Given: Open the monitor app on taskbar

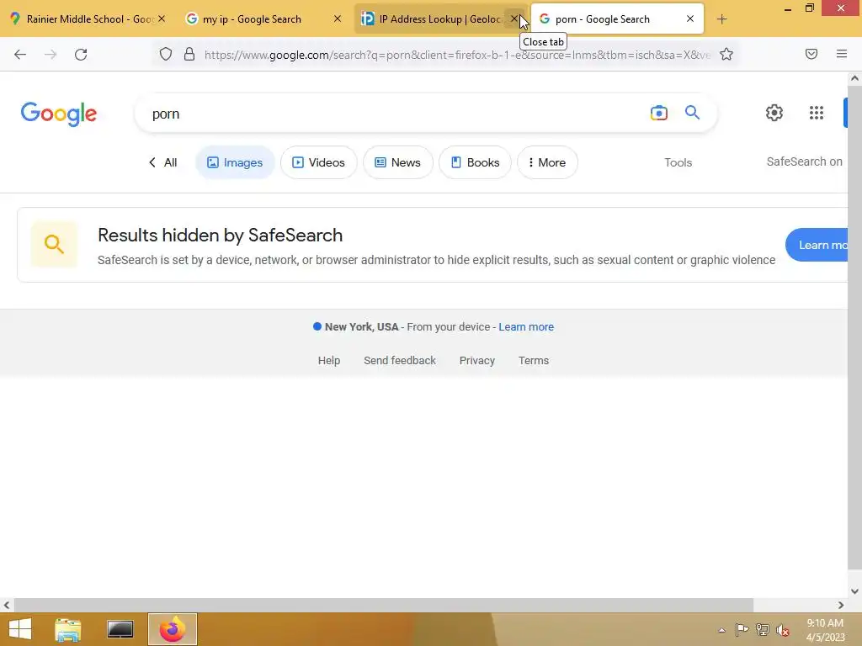Looking at the screenshot, I should pyautogui.click(x=120, y=629).
